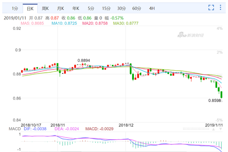
Task: Click the MA5: 0.8685 indicator label
Action: click(32, 23)
